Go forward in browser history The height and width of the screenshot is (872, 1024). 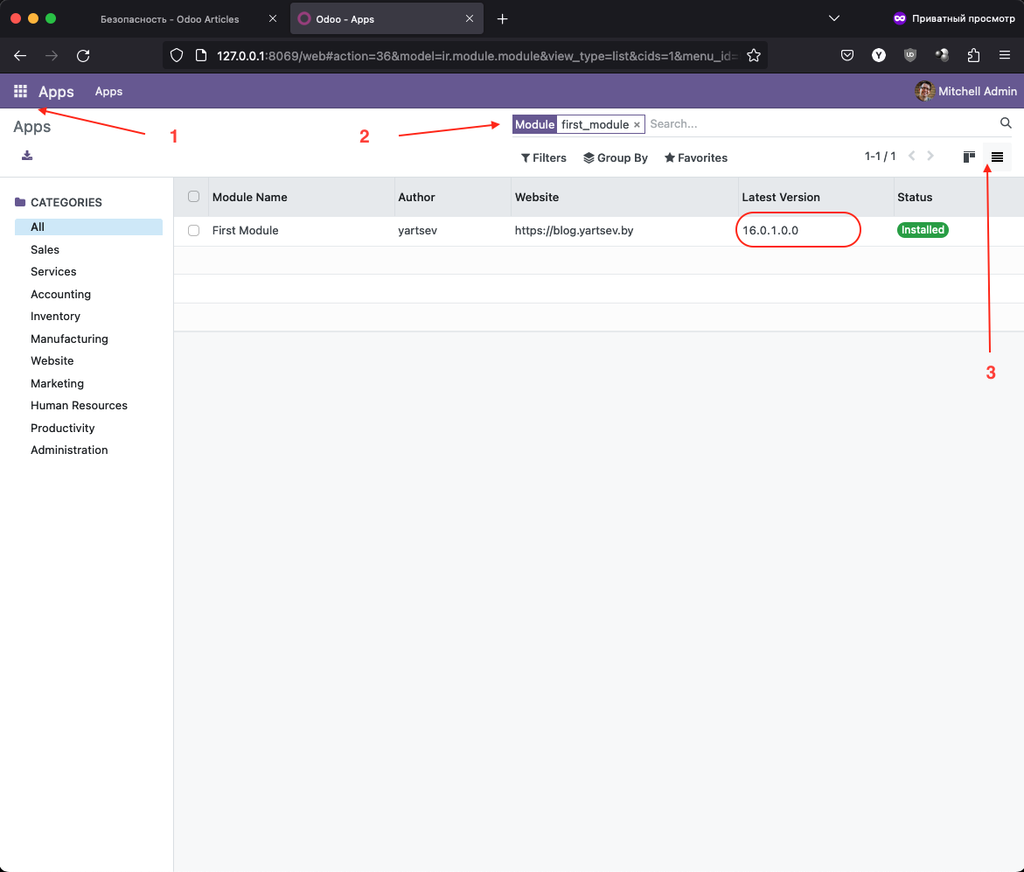(x=52, y=55)
